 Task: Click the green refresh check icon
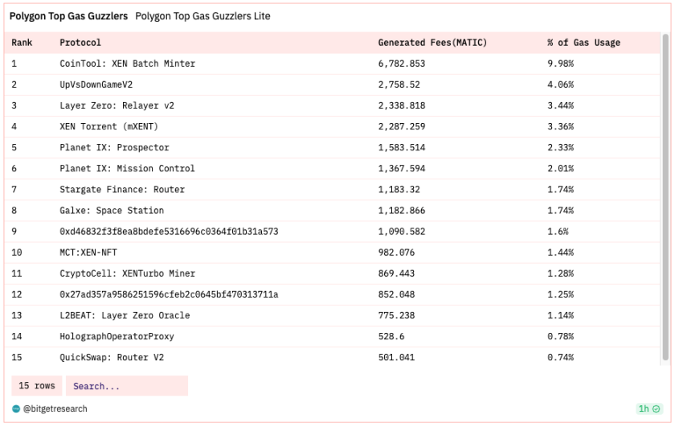point(656,409)
